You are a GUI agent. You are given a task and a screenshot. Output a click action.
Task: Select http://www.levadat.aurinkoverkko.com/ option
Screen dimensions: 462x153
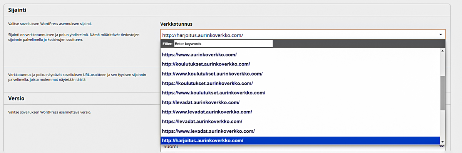300,112
